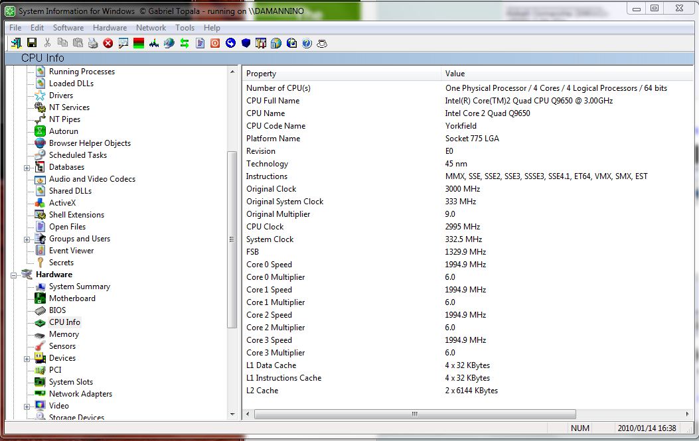The image size is (699, 441).
Task: Select the Secrets tree item
Action: [x=61, y=263]
